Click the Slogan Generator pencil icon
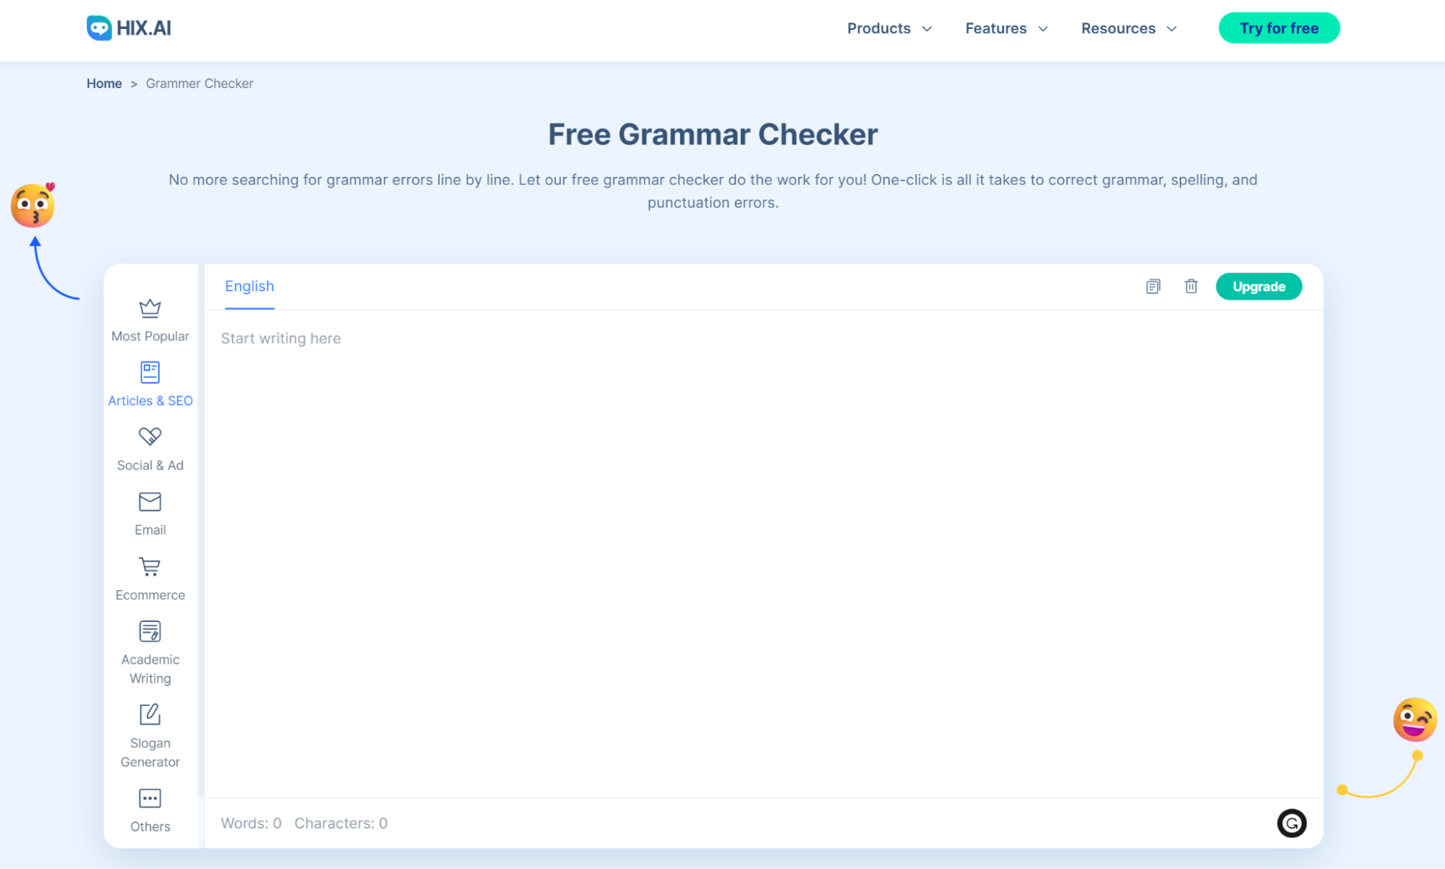 (150, 714)
